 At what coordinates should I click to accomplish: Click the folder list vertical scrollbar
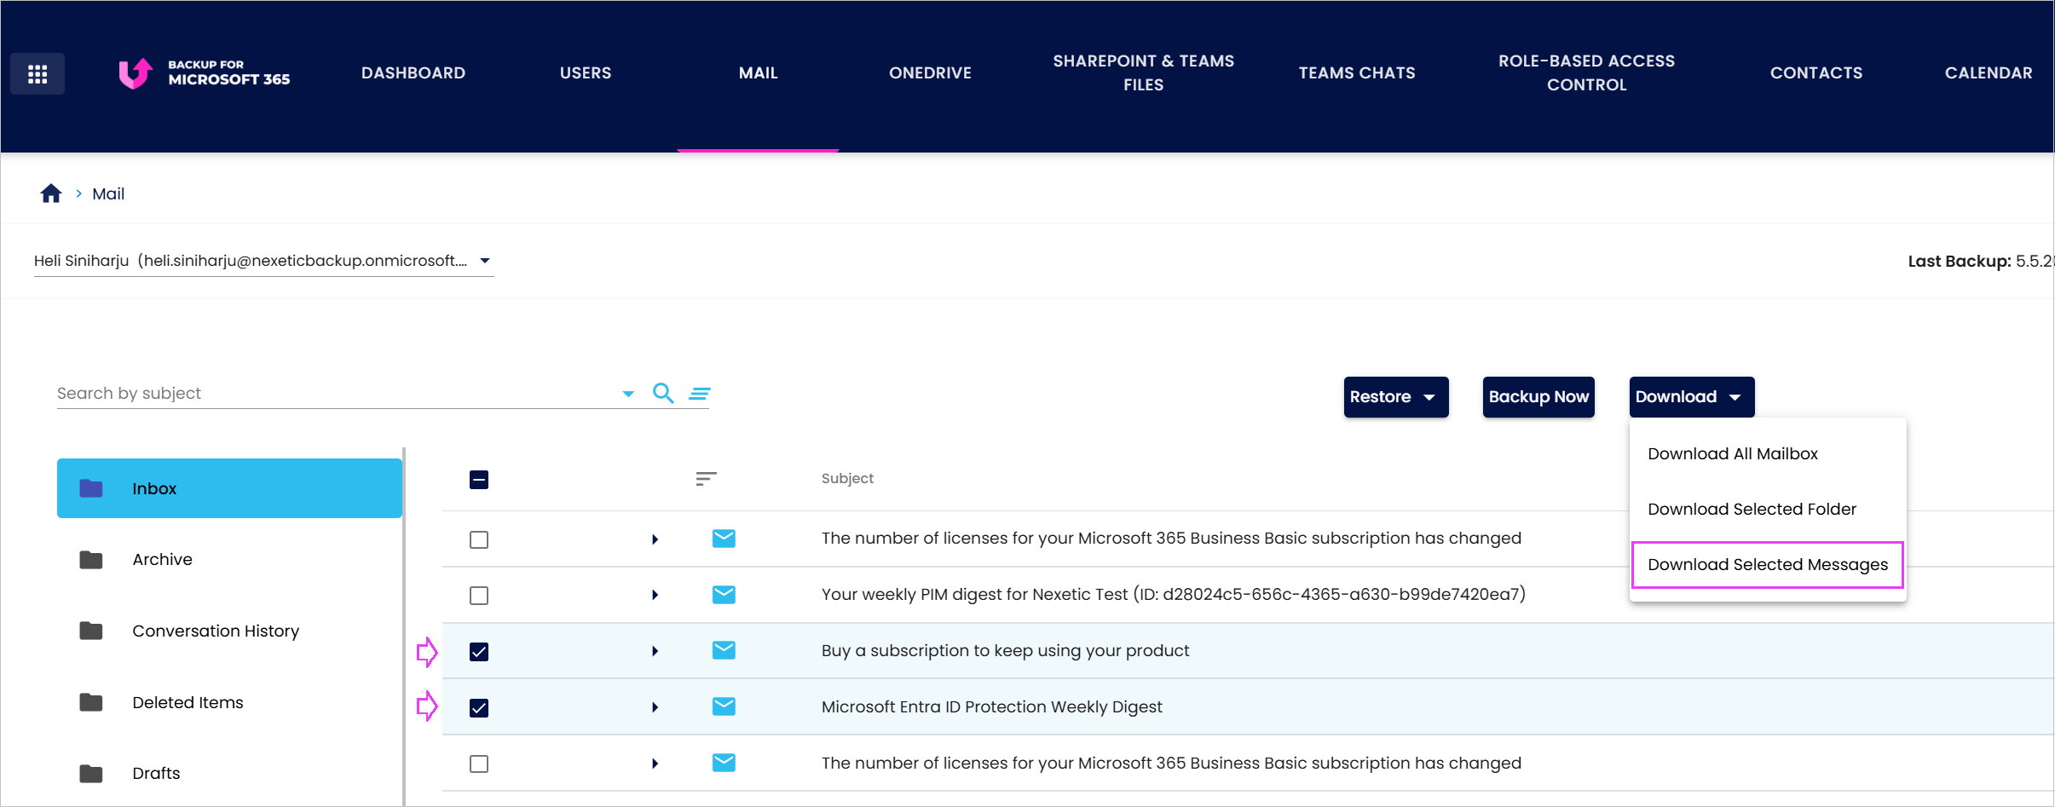pyautogui.click(x=404, y=626)
